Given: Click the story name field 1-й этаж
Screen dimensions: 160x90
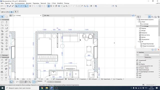Looking at the screenshot, I should click(x=152, y=55).
